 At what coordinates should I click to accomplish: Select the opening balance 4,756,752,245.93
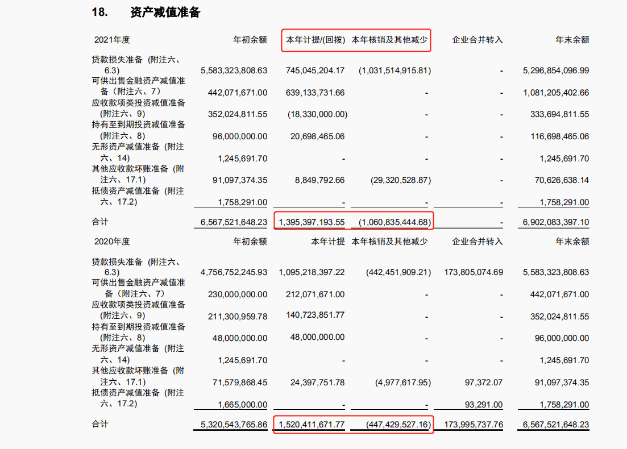(234, 272)
